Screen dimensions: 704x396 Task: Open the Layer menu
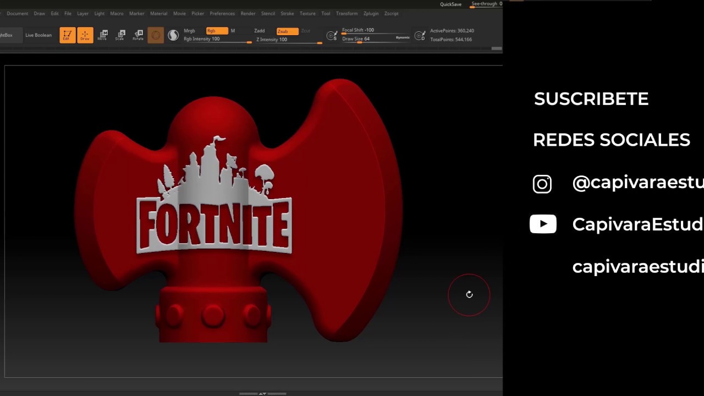(x=82, y=13)
